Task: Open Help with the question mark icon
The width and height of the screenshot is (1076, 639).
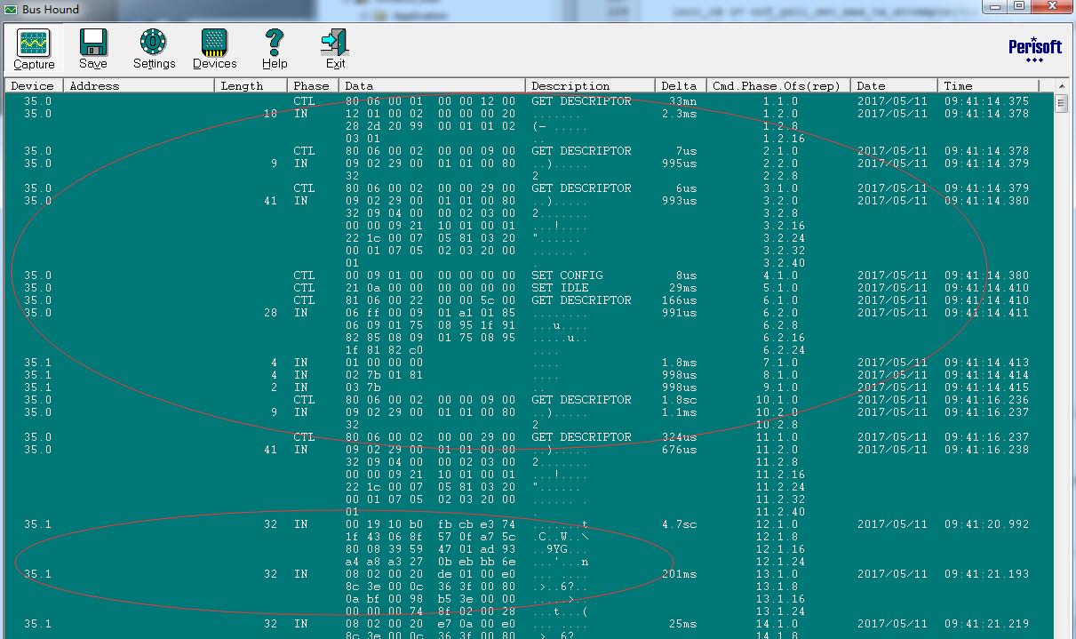Action: click(275, 50)
